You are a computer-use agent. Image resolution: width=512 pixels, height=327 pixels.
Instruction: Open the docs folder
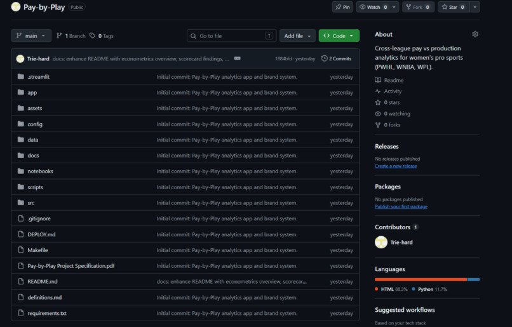click(33, 156)
